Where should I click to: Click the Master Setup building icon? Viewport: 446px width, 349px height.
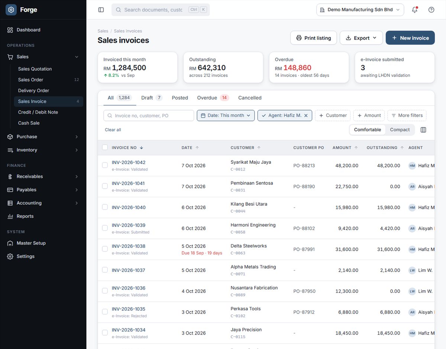point(10,243)
